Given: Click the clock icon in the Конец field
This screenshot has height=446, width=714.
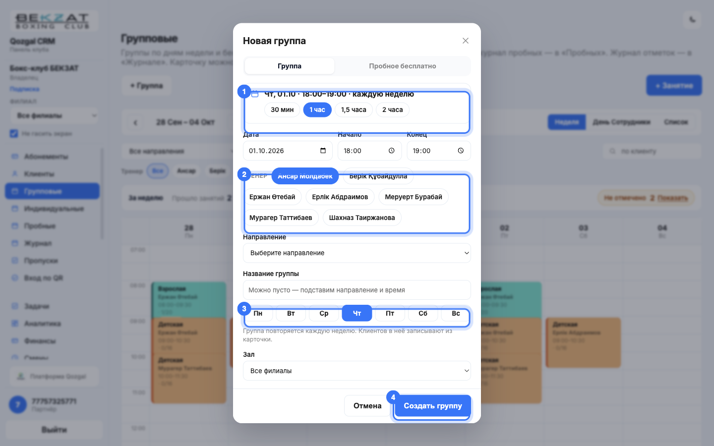Looking at the screenshot, I should pos(461,151).
